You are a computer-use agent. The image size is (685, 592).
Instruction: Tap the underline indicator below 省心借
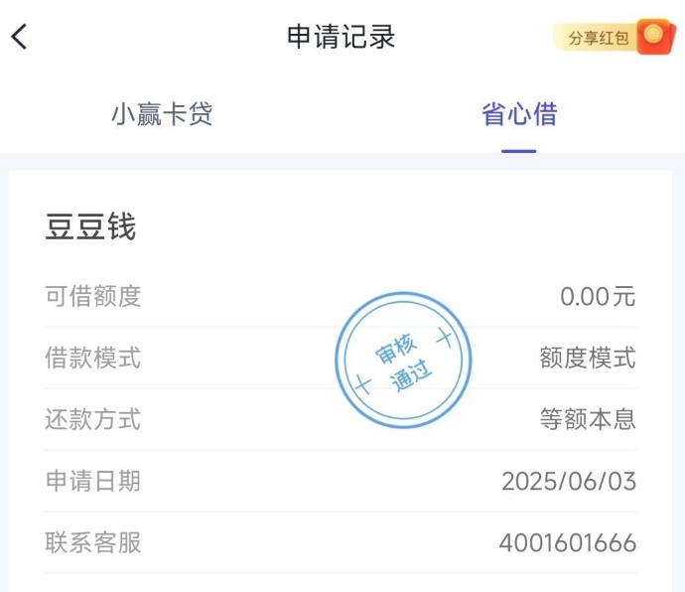[518, 151]
